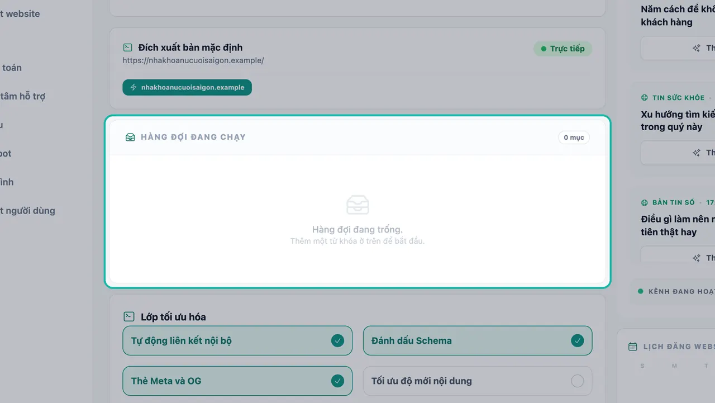The width and height of the screenshot is (715, 403).
Task: Open the sidebar item ending in 'tâm hỗ trợ'
Action: click(23, 96)
